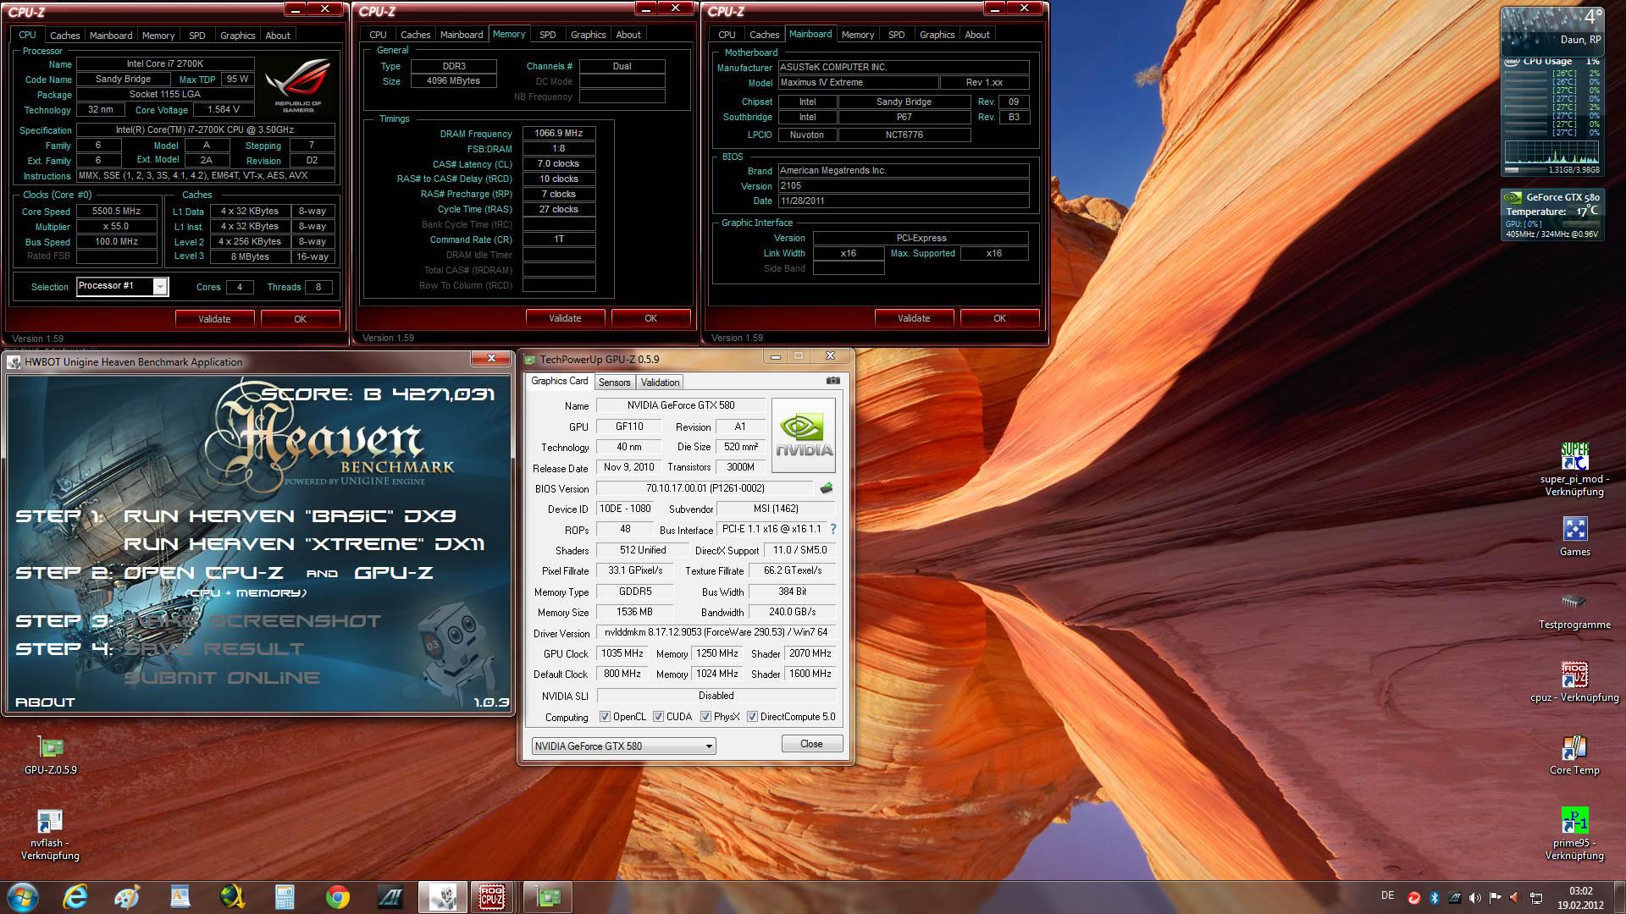The width and height of the screenshot is (1626, 914).
Task: Open Mainboard tab in first CPU-Z window
Action: pos(111,35)
